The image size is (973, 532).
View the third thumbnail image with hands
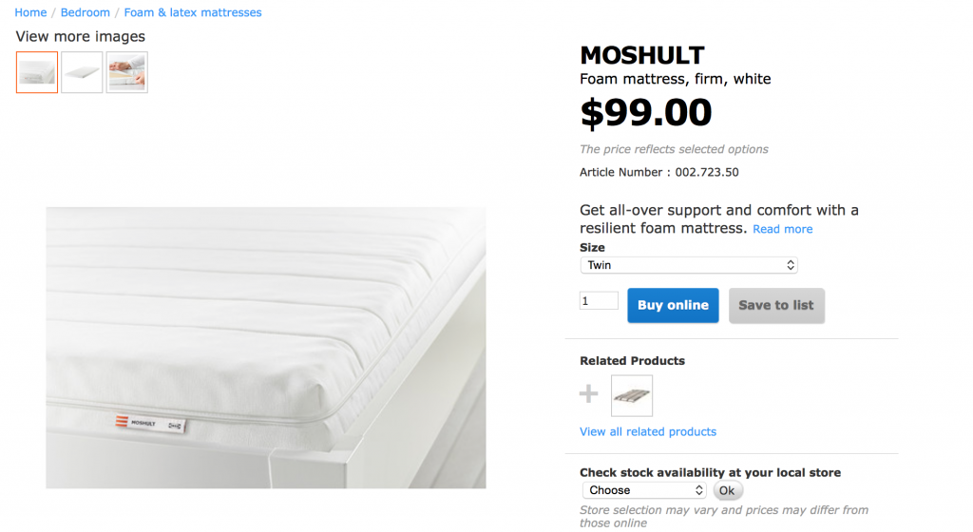click(127, 72)
